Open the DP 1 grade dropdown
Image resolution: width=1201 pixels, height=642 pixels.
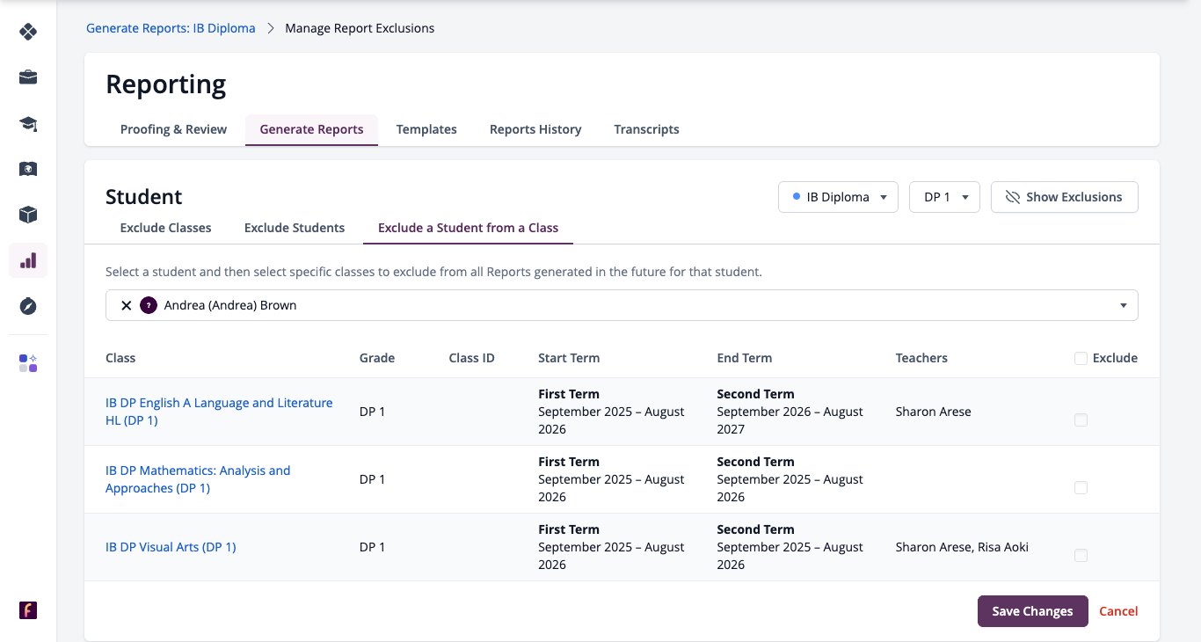click(x=944, y=197)
